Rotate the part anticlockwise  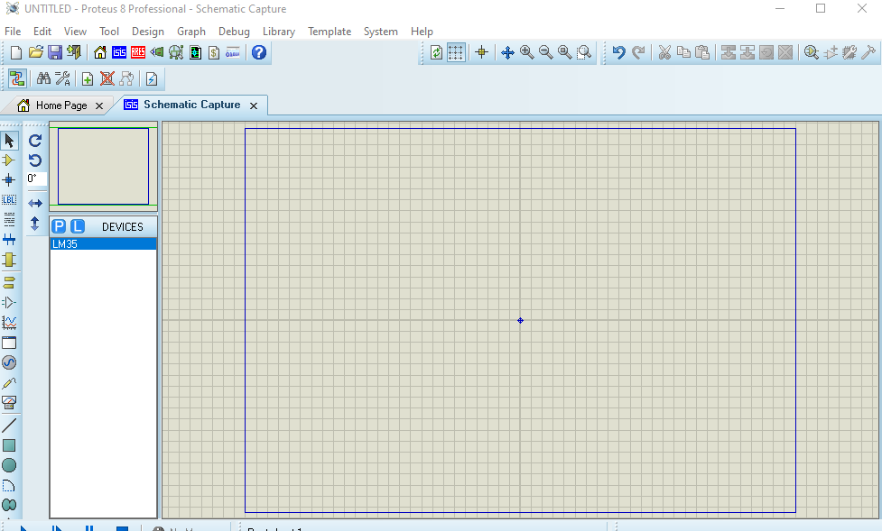(35, 160)
